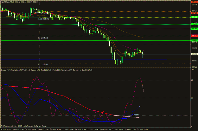Click the 21 Nov 07:45 time label

click(93, 130)
